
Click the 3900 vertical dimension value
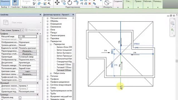pyautogui.click(x=112, y=65)
